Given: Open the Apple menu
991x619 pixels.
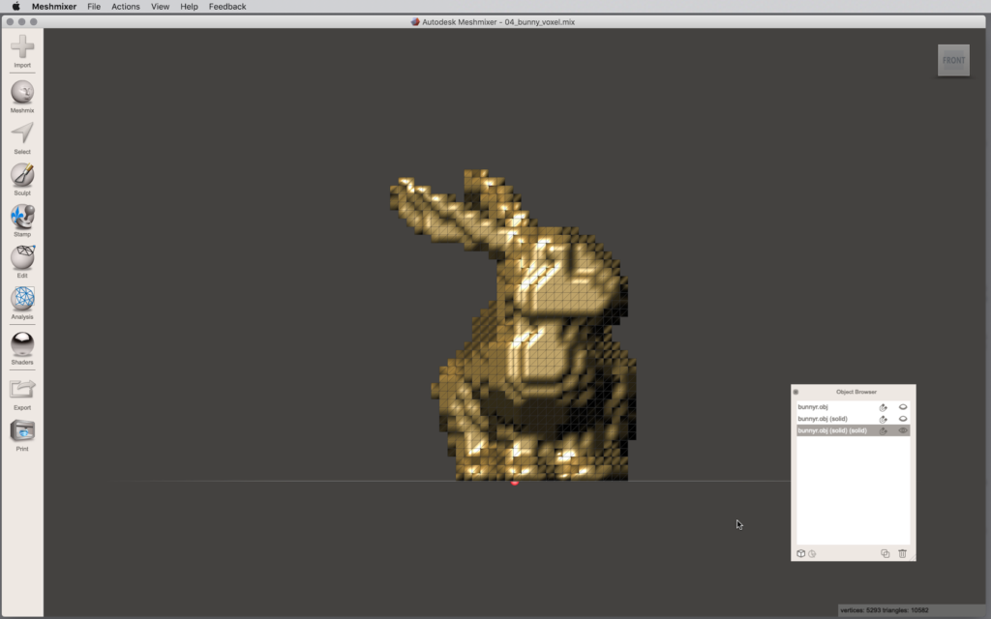Looking at the screenshot, I should tap(15, 7).
